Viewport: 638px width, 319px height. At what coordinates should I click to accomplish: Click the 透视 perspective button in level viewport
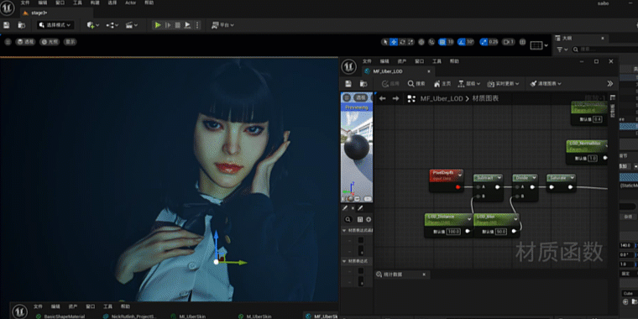25,41
